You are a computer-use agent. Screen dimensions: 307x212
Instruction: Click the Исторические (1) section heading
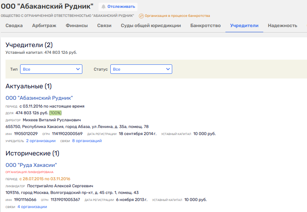pyautogui.click(x=32, y=153)
